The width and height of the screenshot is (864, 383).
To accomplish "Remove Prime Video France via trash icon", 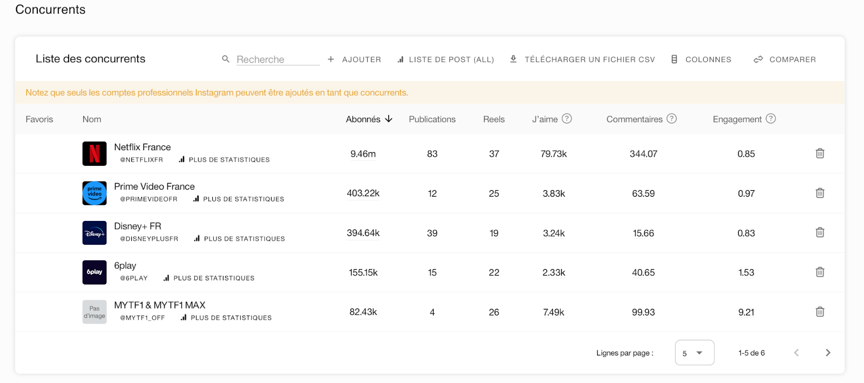I will (x=820, y=193).
